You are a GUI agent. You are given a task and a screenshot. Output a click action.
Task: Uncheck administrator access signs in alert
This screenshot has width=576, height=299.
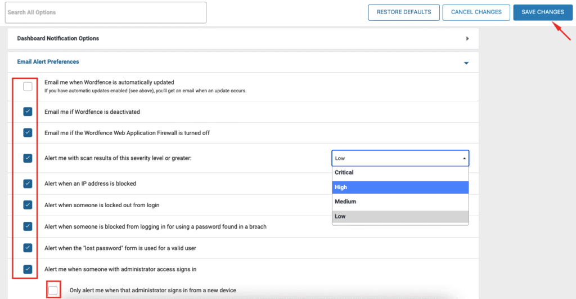coord(28,269)
